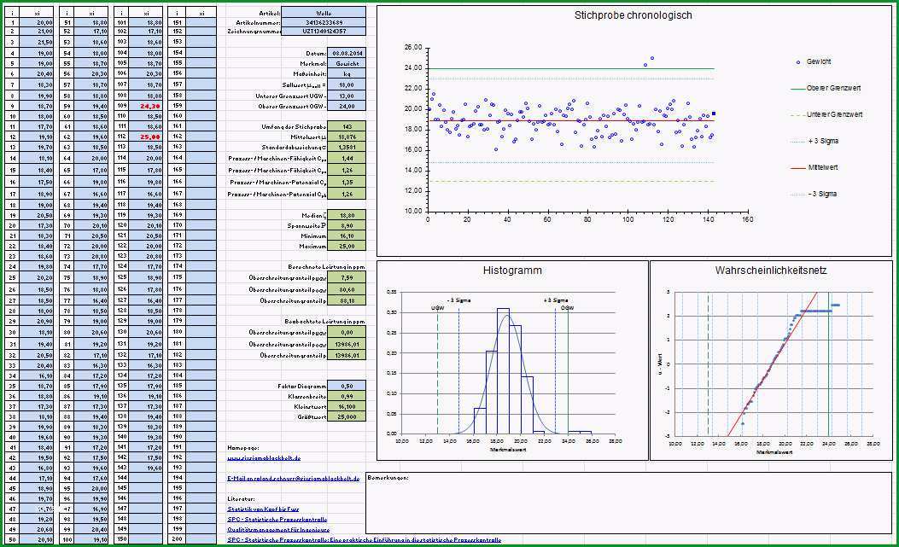Click the 'UGW' label in the histogram
The image size is (899, 547).
click(437, 308)
